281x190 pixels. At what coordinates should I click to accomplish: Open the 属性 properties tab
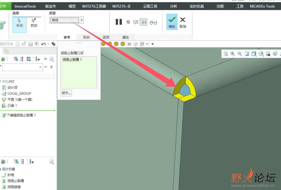(125, 37)
